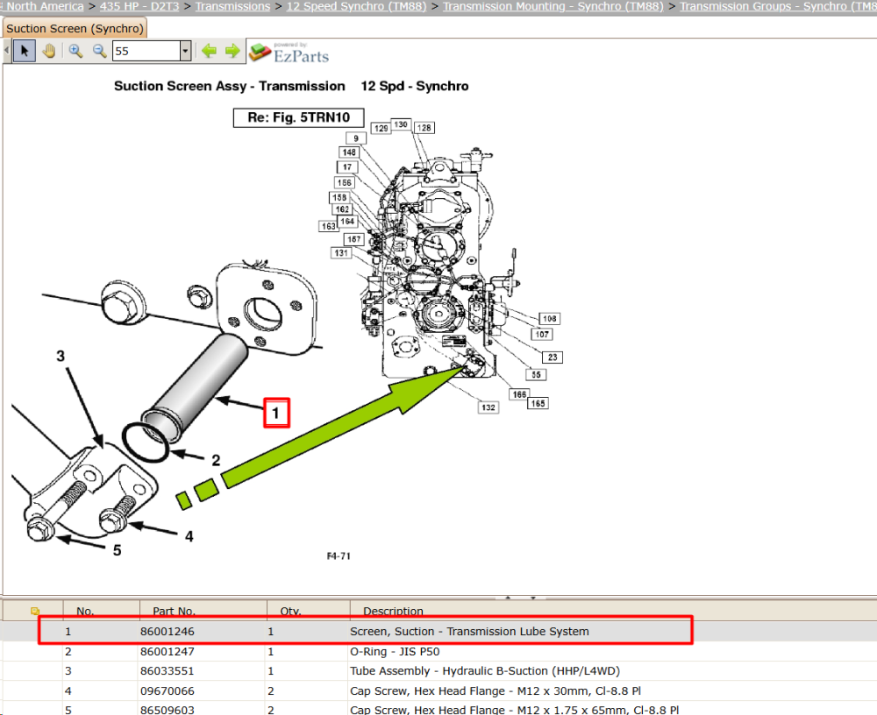Click callout number 3 on the diagram
877x715 pixels.
61,356
